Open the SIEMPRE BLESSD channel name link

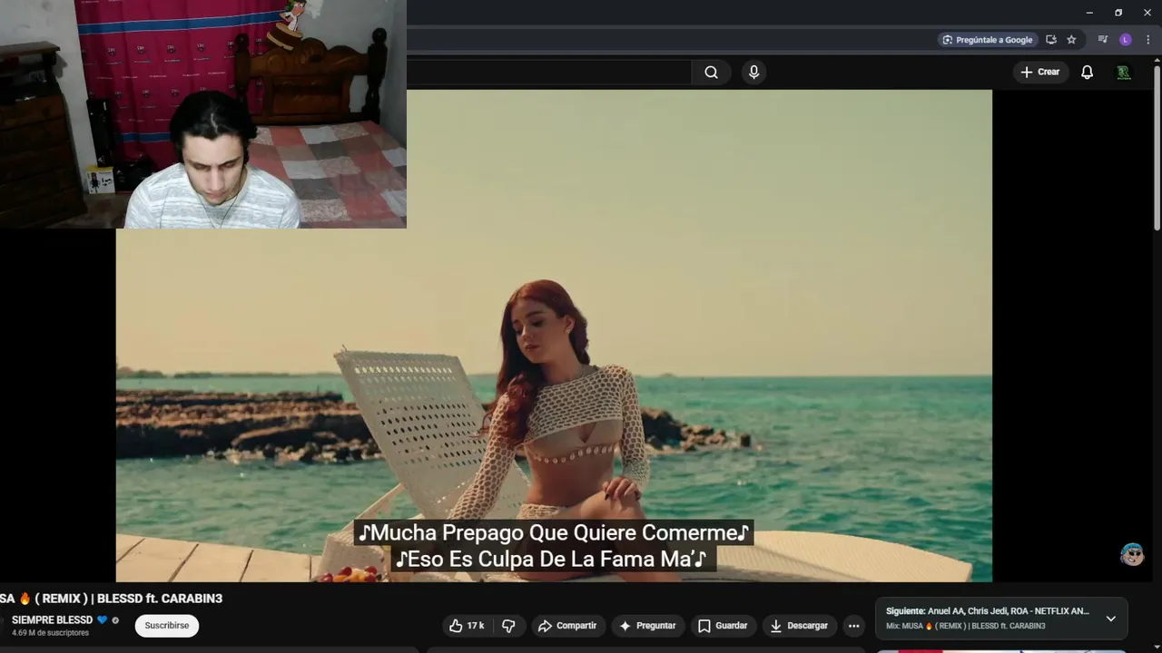click(x=52, y=620)
